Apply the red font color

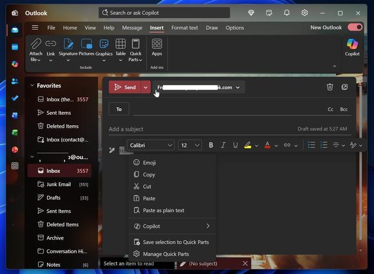[x=268, y=145]
